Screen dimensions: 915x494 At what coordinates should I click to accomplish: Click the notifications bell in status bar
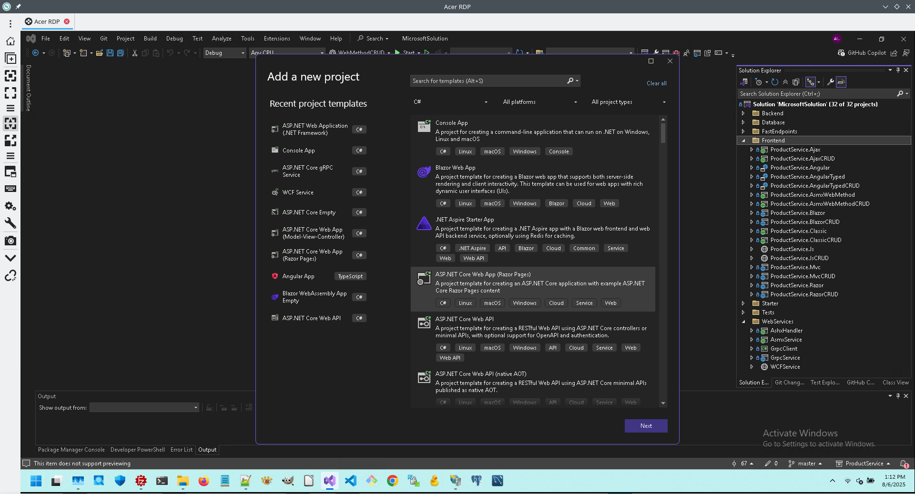point(904,464)
